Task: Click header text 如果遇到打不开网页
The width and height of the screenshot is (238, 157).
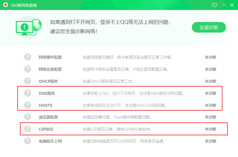Action: coord(110,22)
